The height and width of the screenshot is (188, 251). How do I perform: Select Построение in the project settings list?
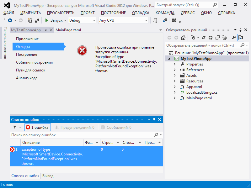27,54
